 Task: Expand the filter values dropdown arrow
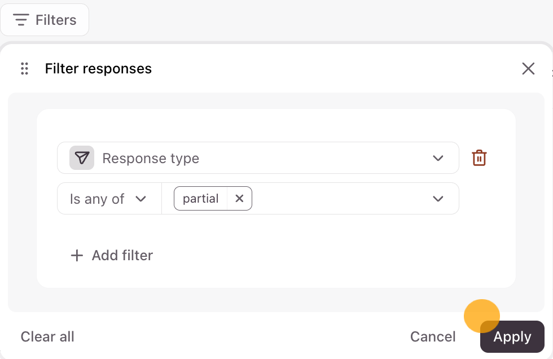tap(438, 199)
